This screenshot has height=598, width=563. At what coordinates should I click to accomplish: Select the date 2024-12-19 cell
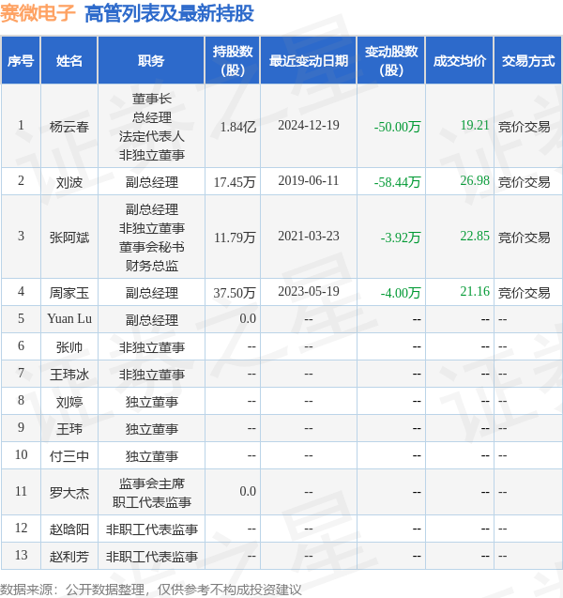pos(309,126)
